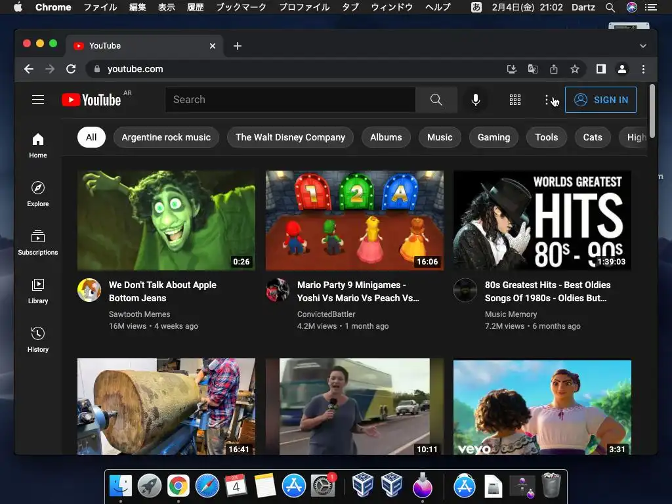Open the green Bruno meme thumbnail
The height and width of the screenshot is (504, 672).
tap(166, 220)
